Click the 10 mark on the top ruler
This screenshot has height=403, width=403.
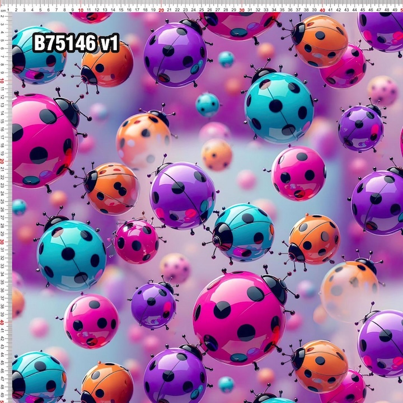click(x=81, y=10)
